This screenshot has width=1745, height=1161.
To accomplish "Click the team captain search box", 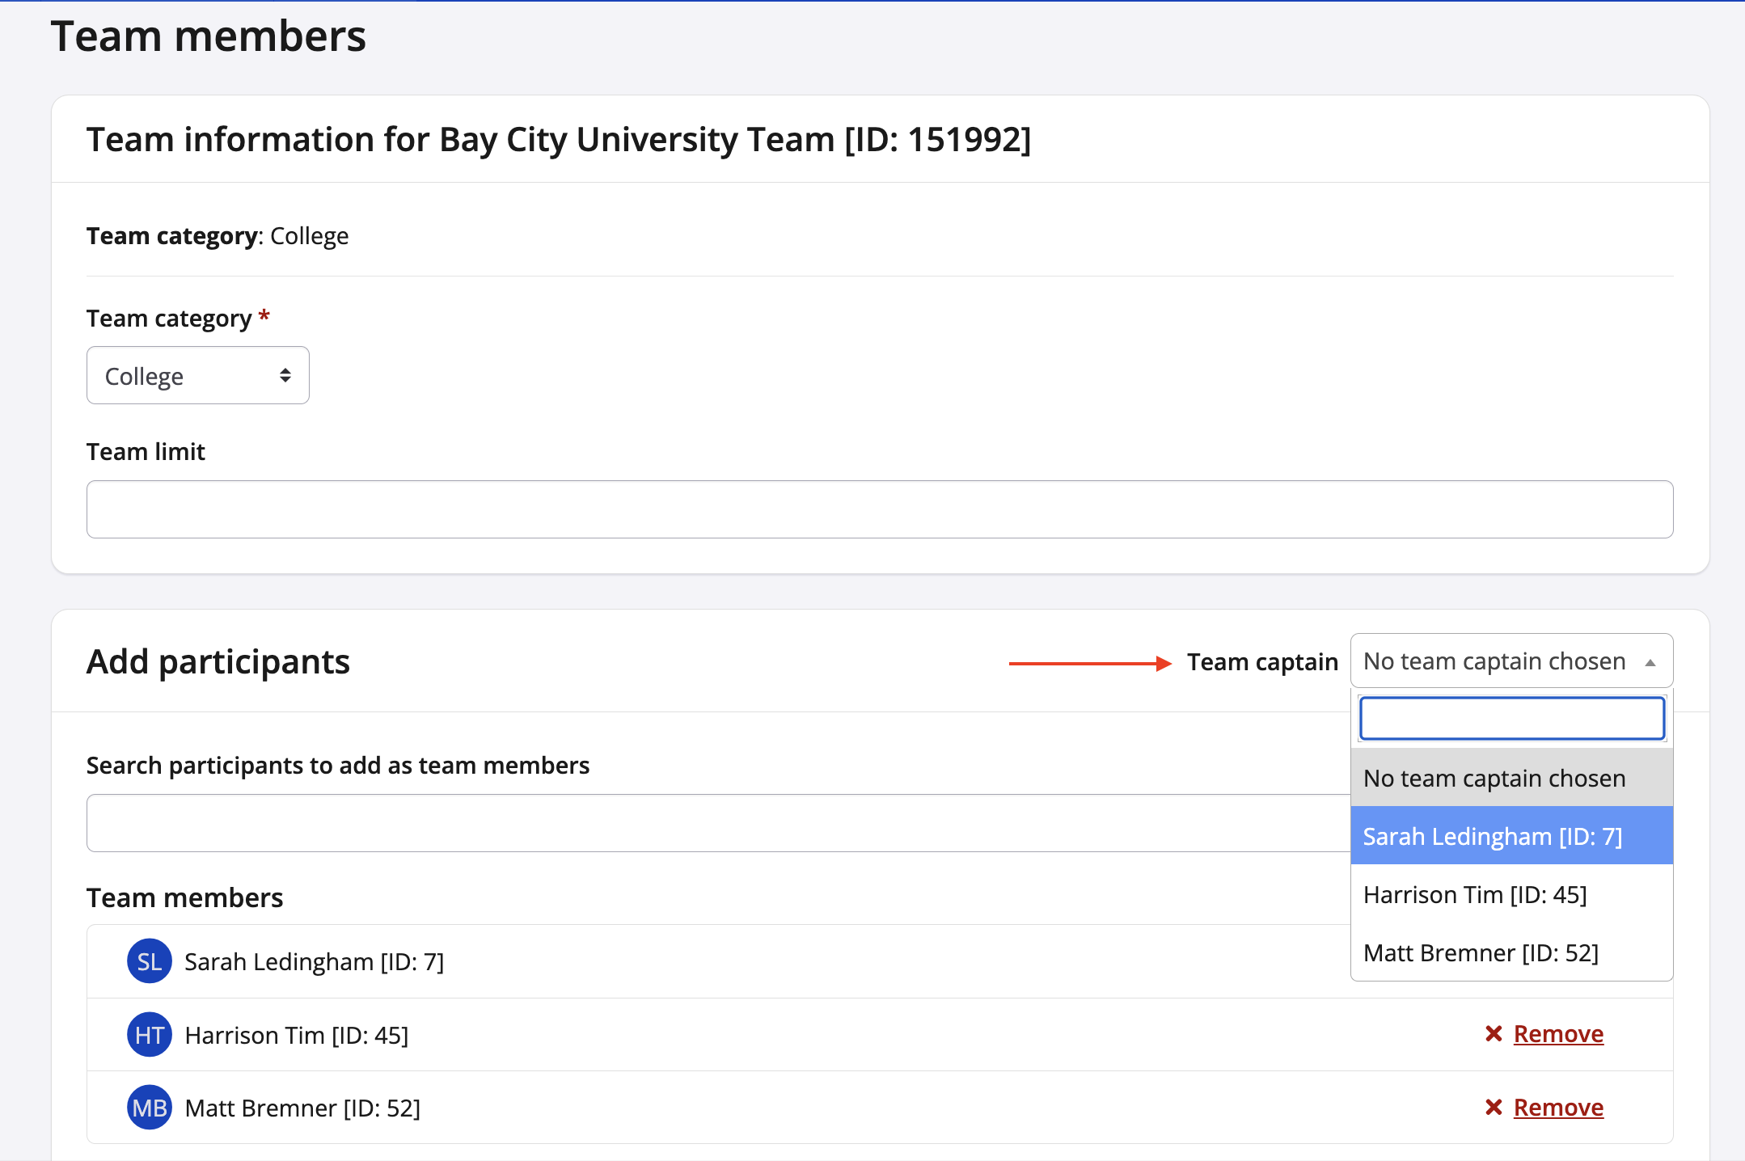I will click(1511, 718).
